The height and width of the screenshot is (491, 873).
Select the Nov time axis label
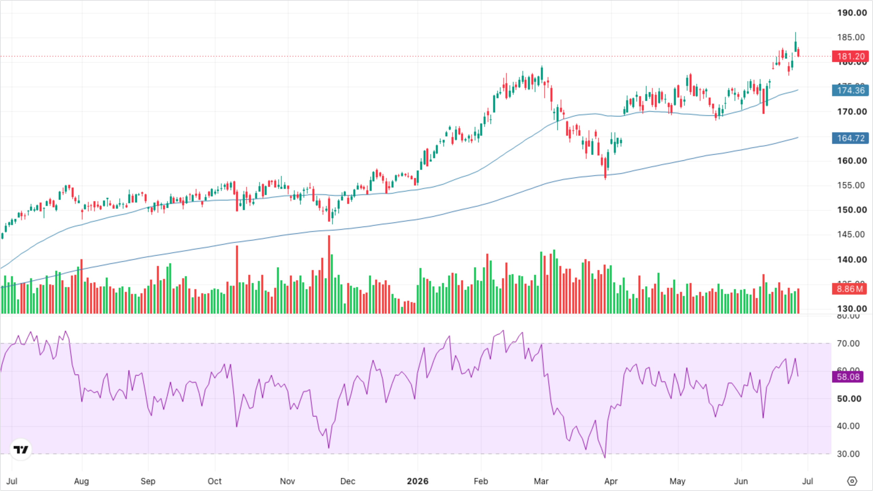287,481
